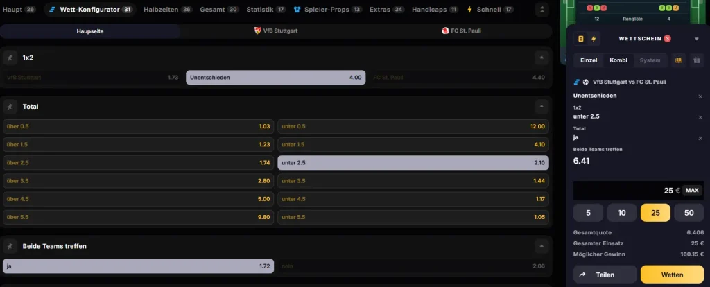Select über 2.5 at 1.74
The height and width of the screenshot is (287, 710).
click(138, 162)
